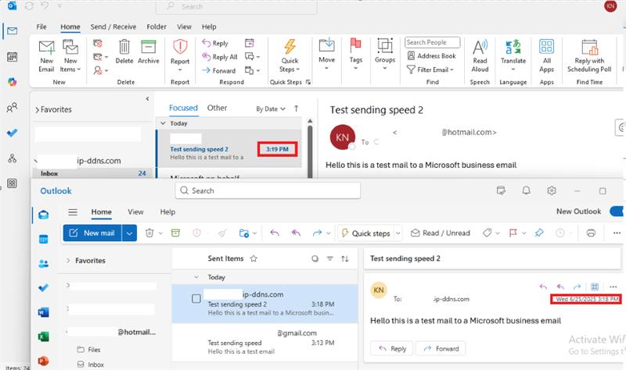Open the New mail dropdown arrow
The height and width of the screenshot is (370, 626).
[129, 233]
